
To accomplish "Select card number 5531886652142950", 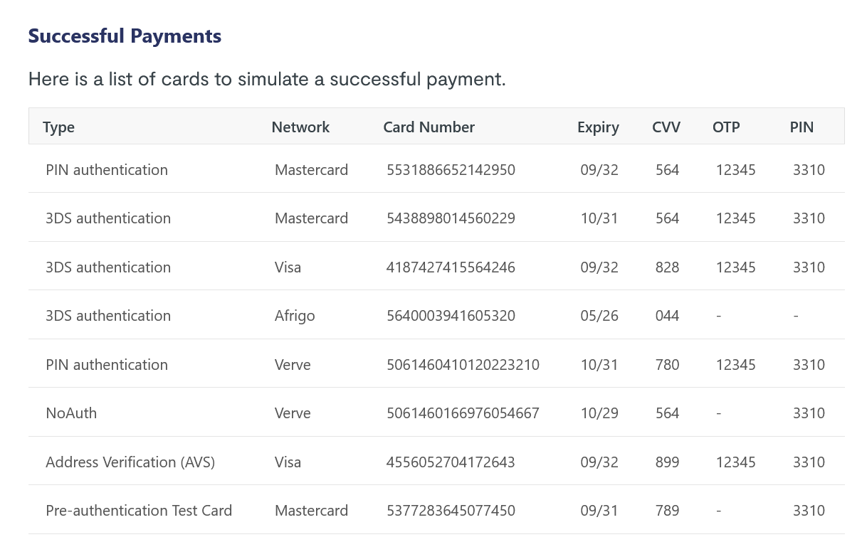I will (451, 170).
